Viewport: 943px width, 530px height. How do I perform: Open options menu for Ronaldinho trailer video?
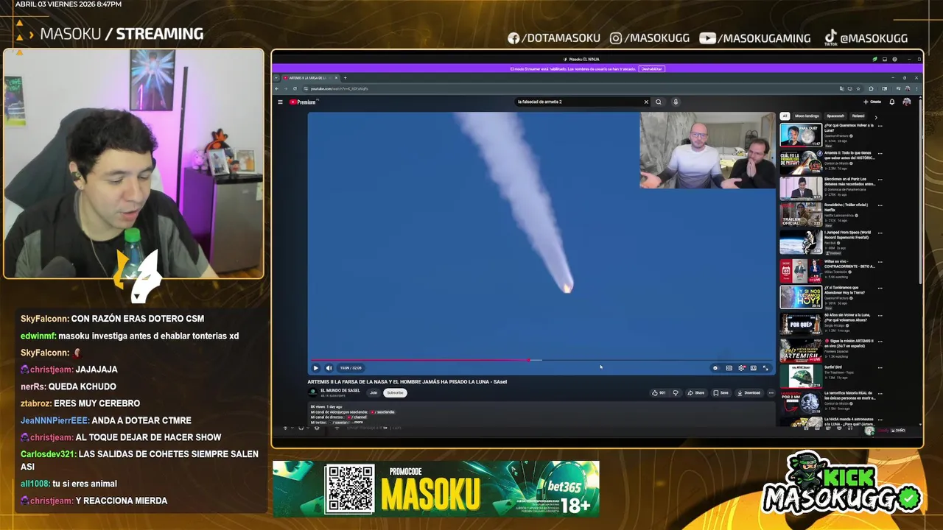click(x=880, y=205)
